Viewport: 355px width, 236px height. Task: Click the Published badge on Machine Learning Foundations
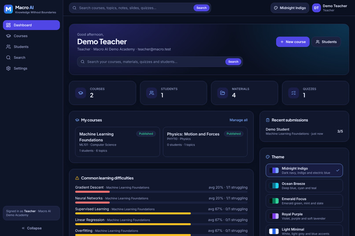[x=146, y=134]
